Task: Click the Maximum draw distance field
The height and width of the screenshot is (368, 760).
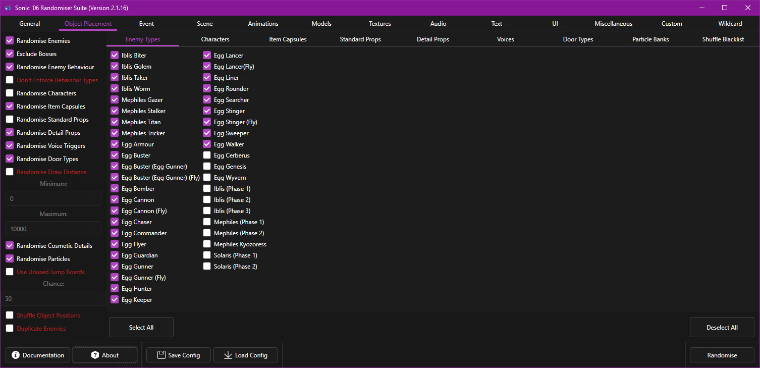Action: [53, 229]
